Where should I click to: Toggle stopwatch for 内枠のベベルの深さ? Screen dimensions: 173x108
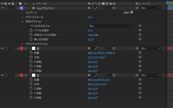[31, 35]
